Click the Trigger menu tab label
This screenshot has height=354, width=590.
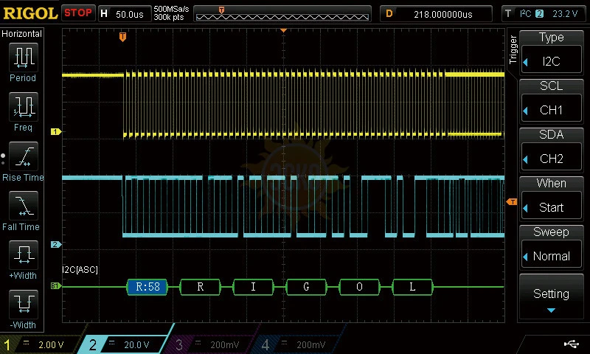[513, 49]
